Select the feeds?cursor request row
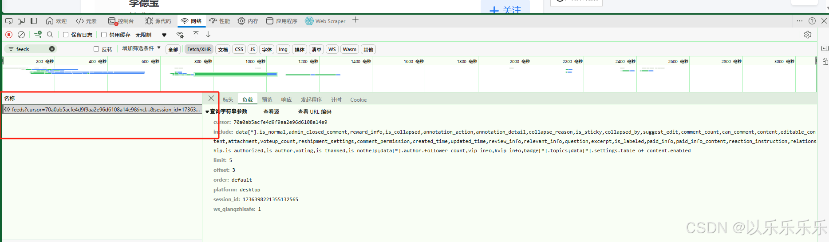This screenshot has height=242, width=829. [x=102, y=109]
